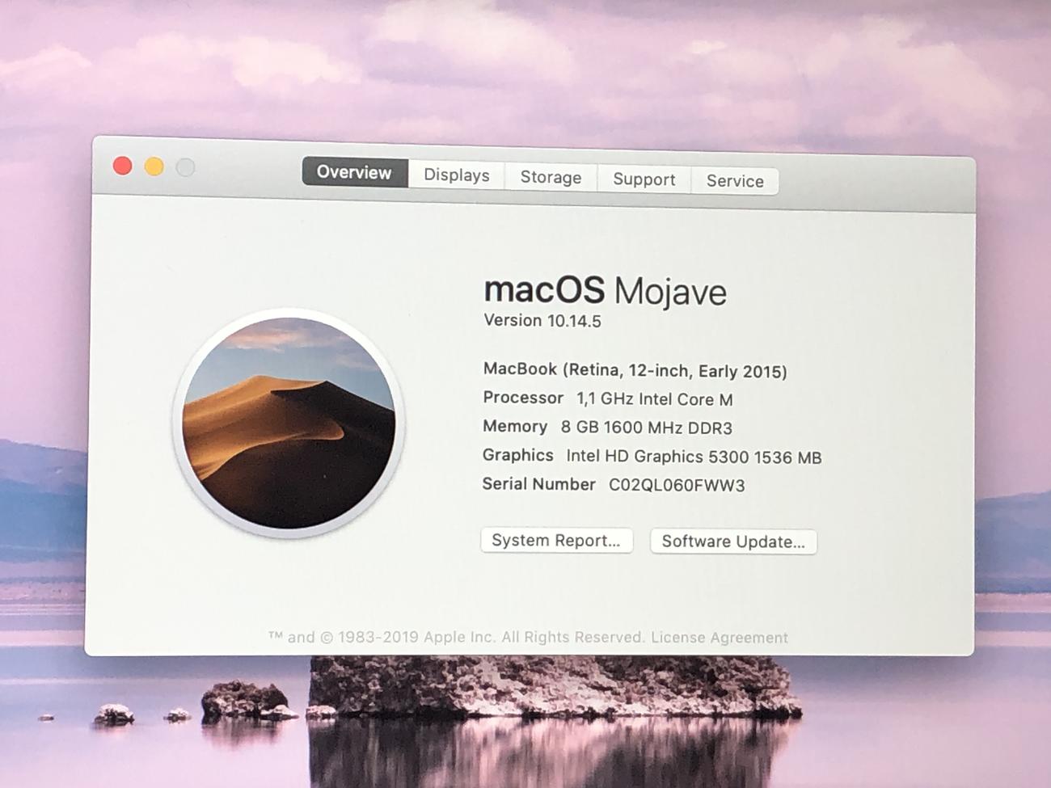The image size is (1051, 788).
Task: Switch to the Overview tab
Action: click(354, 172)
